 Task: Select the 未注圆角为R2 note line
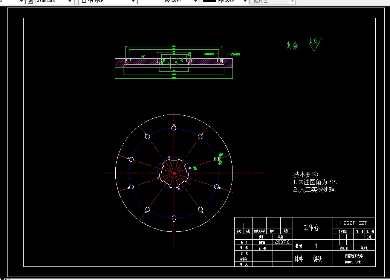coord(315,182)
